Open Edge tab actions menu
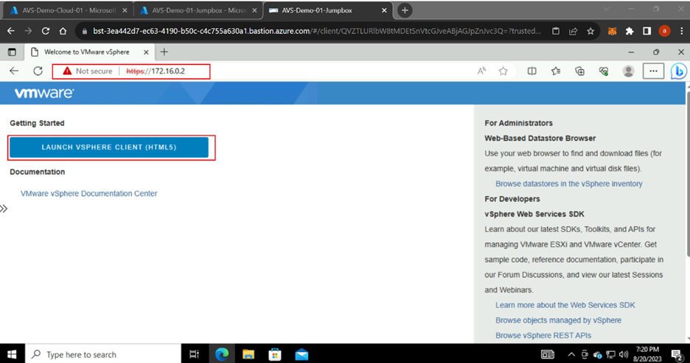This screenshot has height=363, width=690. [12, 52]
